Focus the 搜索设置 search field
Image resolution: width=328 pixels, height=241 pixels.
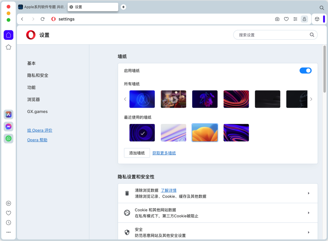click(275, 35)
